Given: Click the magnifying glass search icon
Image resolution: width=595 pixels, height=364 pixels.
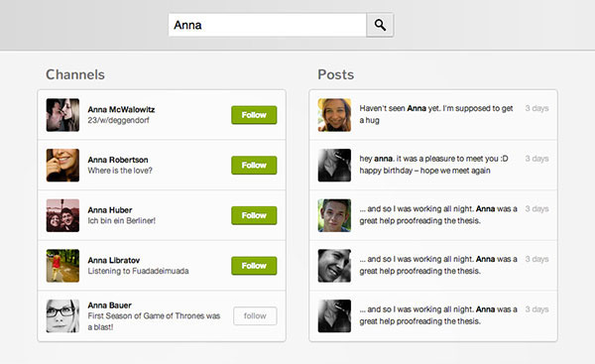Looking at the screenshot, I should 380,25.
